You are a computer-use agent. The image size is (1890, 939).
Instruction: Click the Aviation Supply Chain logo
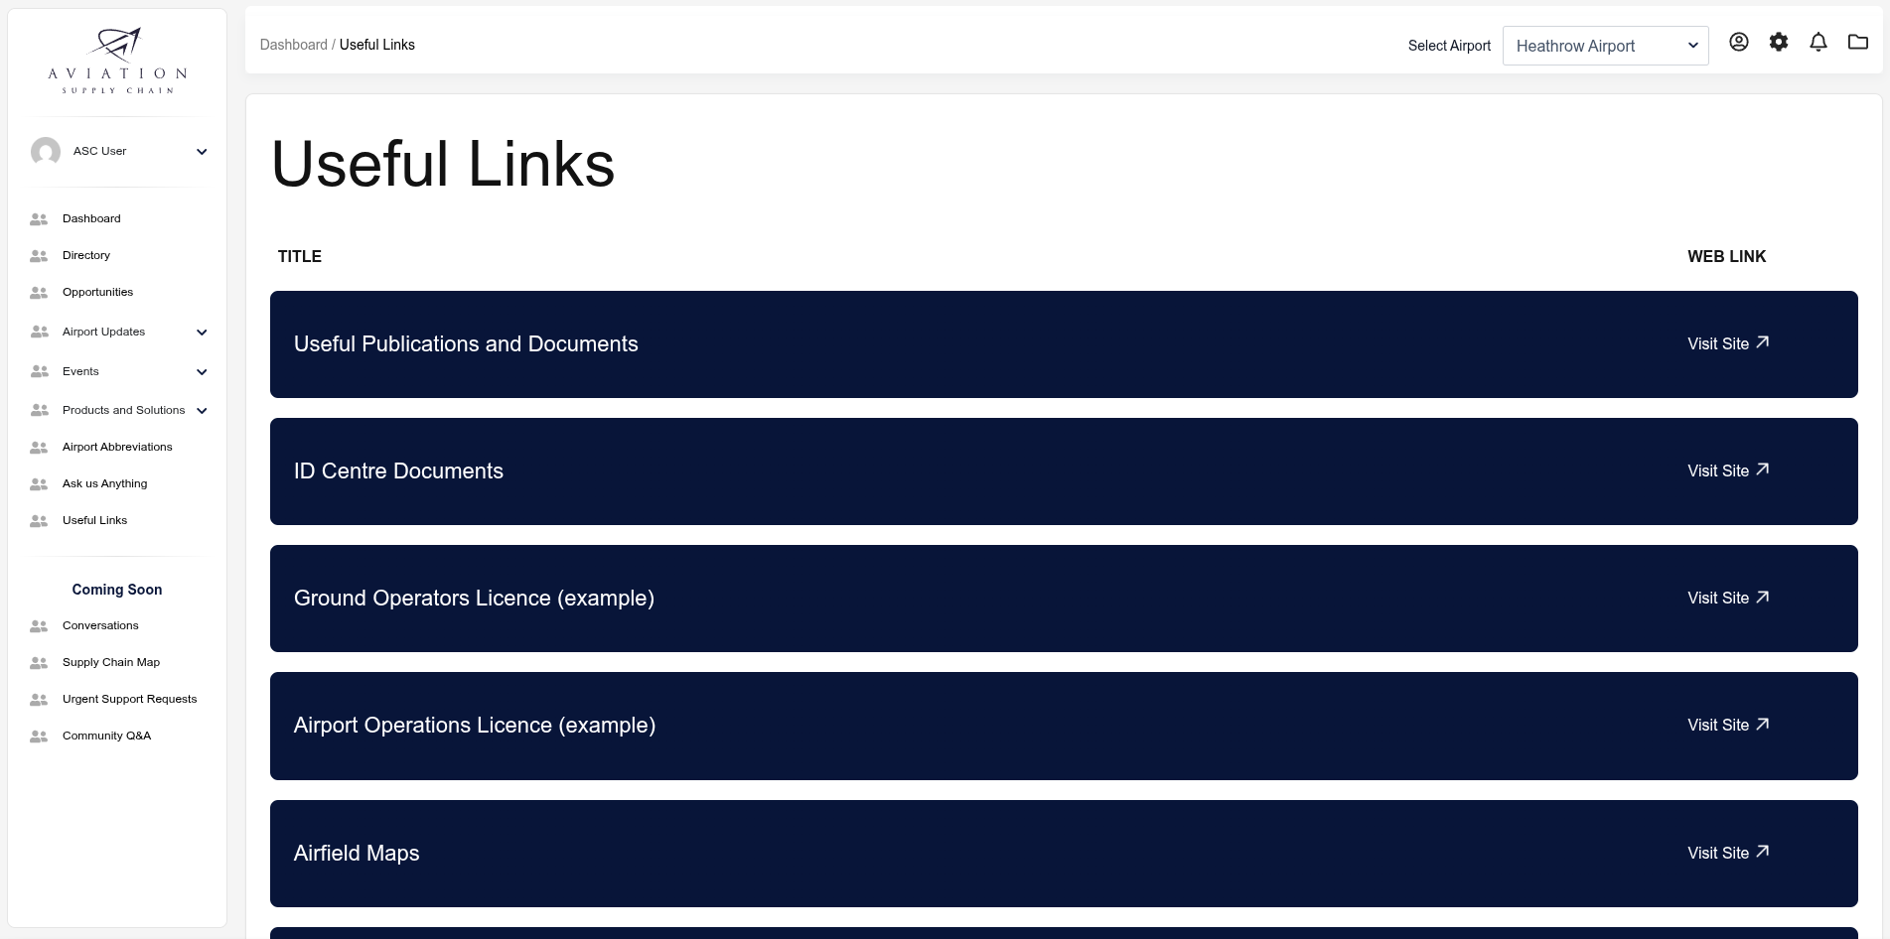click(x=117, y=62)
